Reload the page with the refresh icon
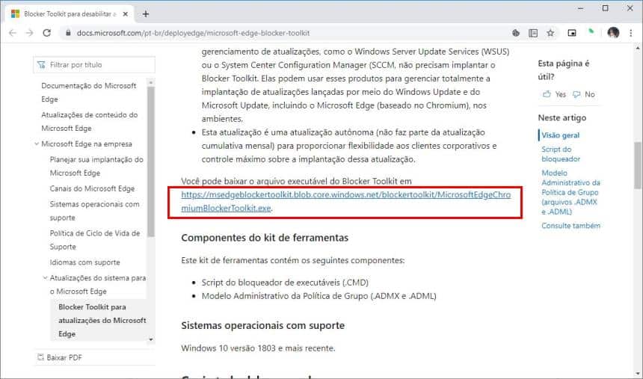This screenshot has width=643, height=379. pos(47,33)
